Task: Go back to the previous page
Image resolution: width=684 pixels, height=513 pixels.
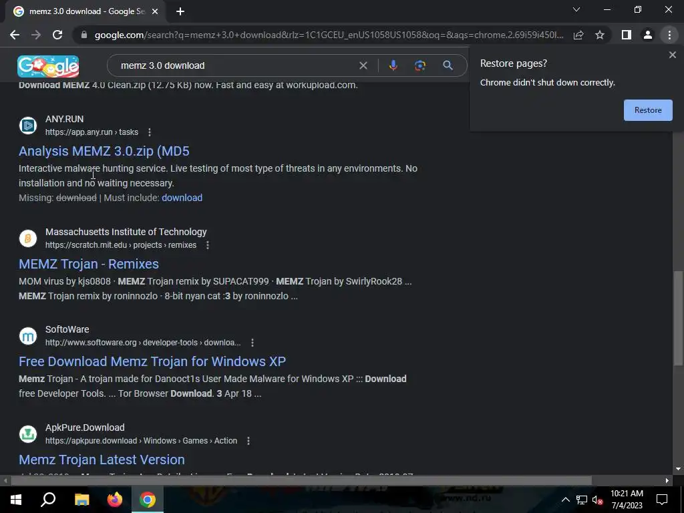Action: (x=15, y=35)
